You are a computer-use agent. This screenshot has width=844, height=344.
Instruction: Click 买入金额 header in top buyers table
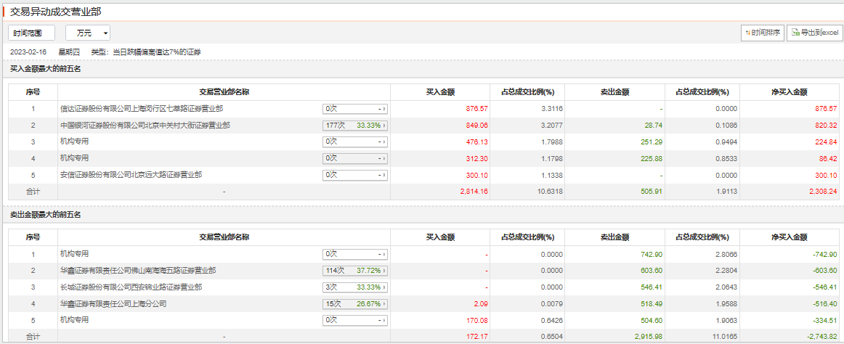(440, 92)
